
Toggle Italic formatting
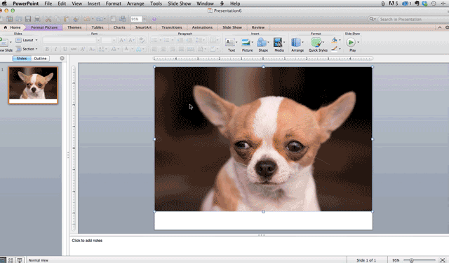click(x=56, y=49)
